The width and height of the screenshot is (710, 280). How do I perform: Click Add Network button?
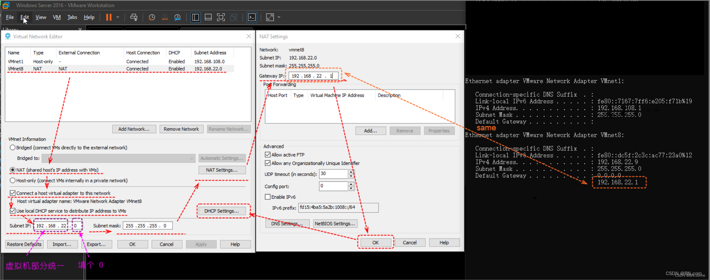(x=134, y=129)
